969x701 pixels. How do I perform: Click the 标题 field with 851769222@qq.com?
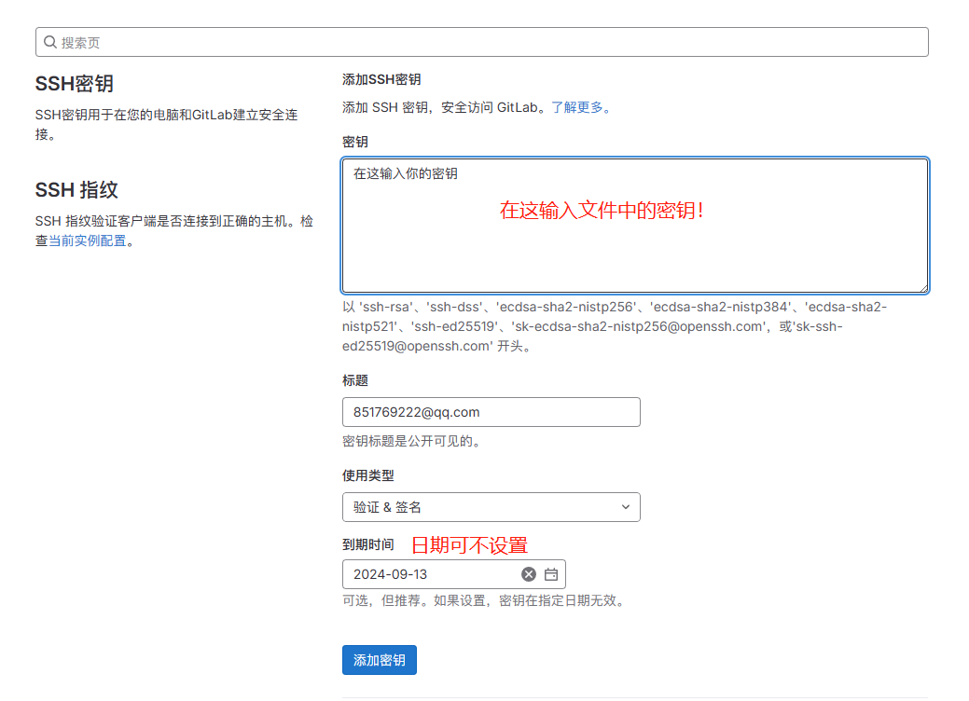click(491, 412)
